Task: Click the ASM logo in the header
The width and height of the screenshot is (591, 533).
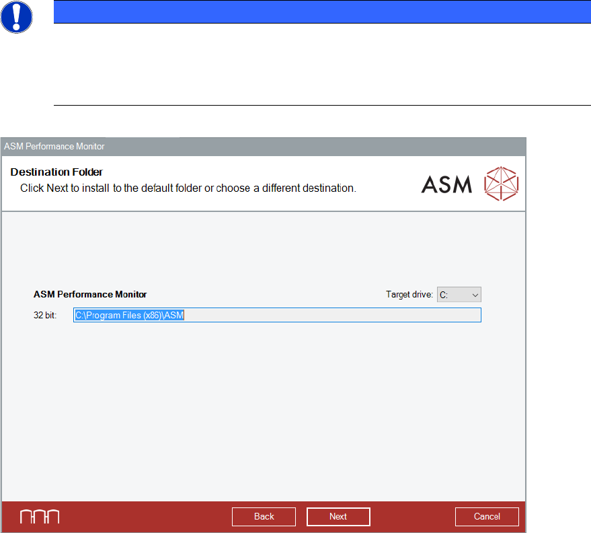Action: coord(469,184)
